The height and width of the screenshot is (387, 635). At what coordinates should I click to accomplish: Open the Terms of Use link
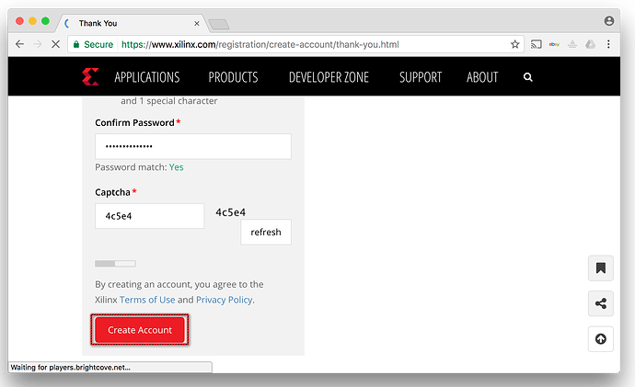pyautogui.click(x=147, y=300)
